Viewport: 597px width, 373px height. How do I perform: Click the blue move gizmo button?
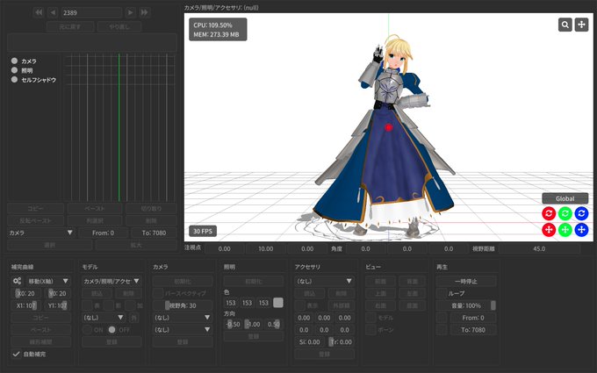point(581,230)
